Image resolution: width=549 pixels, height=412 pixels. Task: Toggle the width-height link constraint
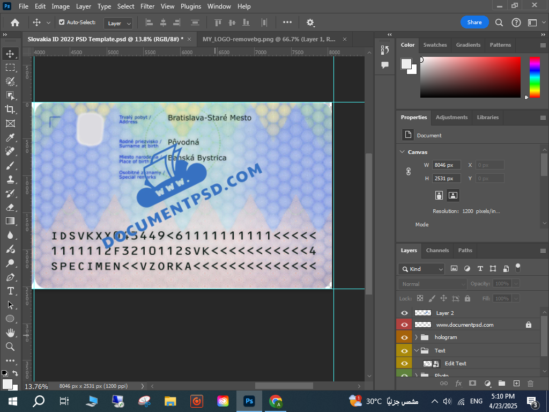pyautogui.click(x=408, y=172)
